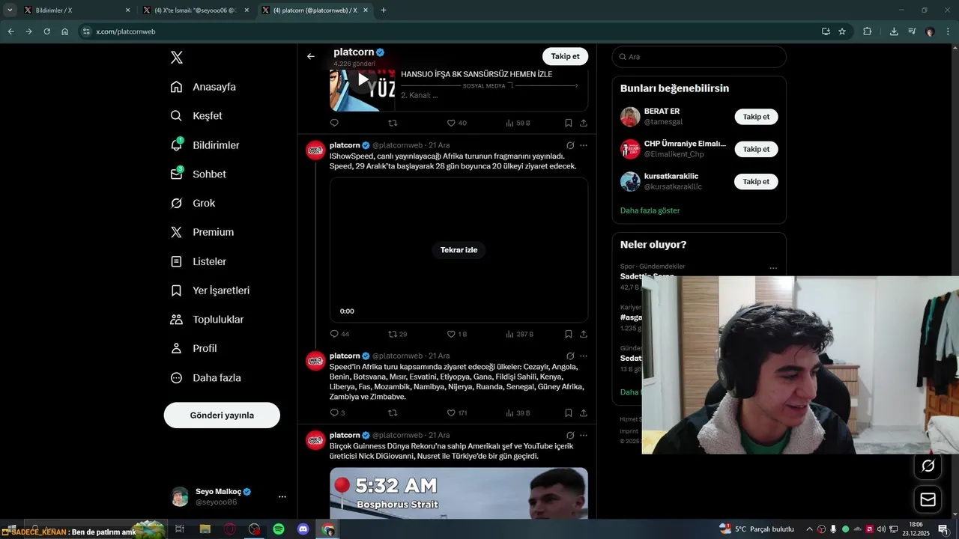Screen dimensions: 959x539
Task: Open Premium in the sidebar
Action: 202,232
